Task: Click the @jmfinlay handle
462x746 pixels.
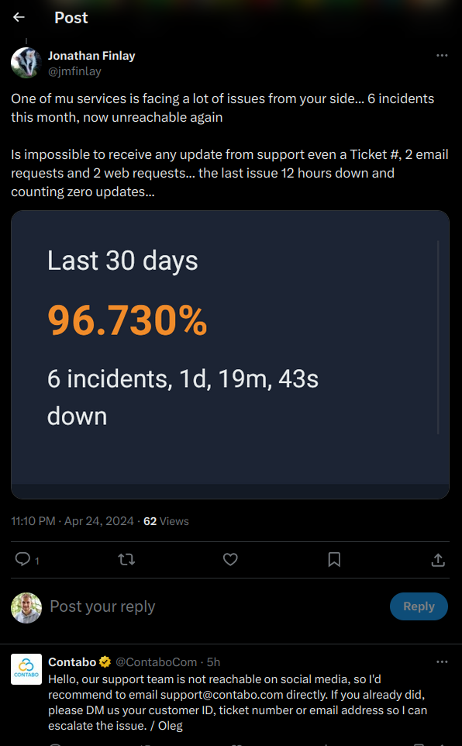Action: click(74, 71)
